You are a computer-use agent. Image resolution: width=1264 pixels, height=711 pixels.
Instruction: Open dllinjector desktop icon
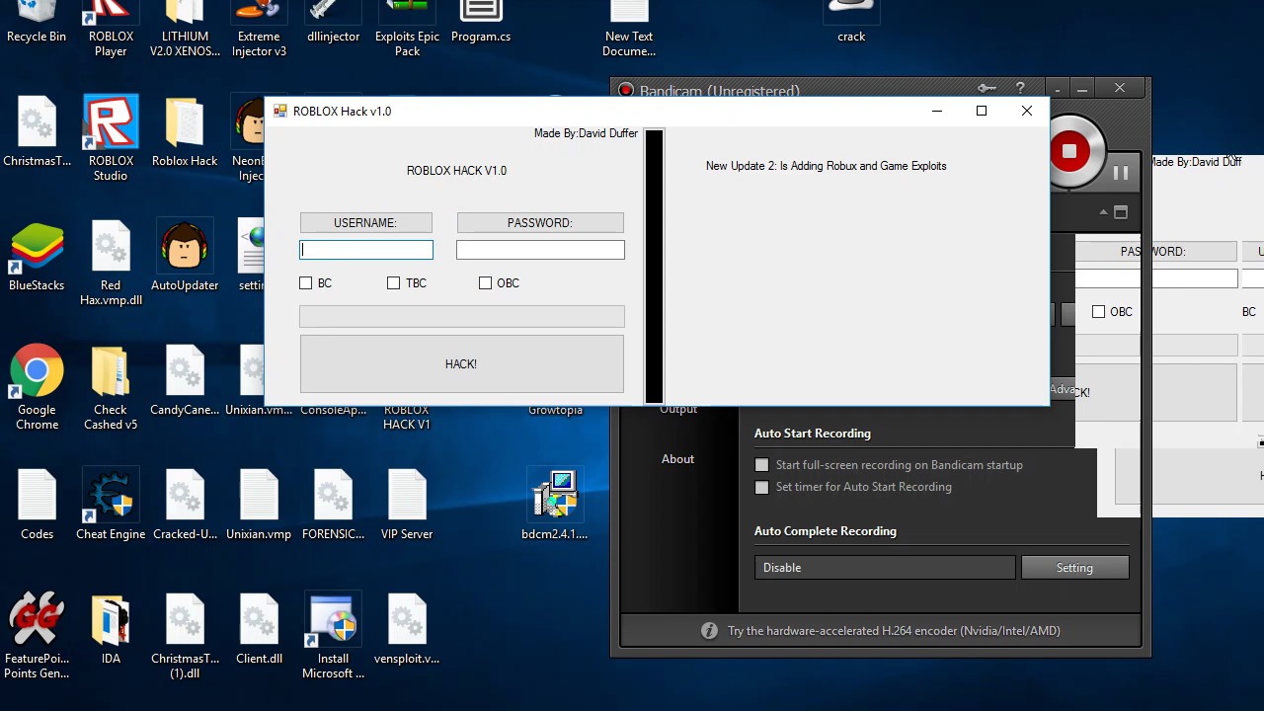333,22
